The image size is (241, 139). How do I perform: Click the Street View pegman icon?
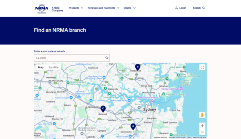click(202, 115)
